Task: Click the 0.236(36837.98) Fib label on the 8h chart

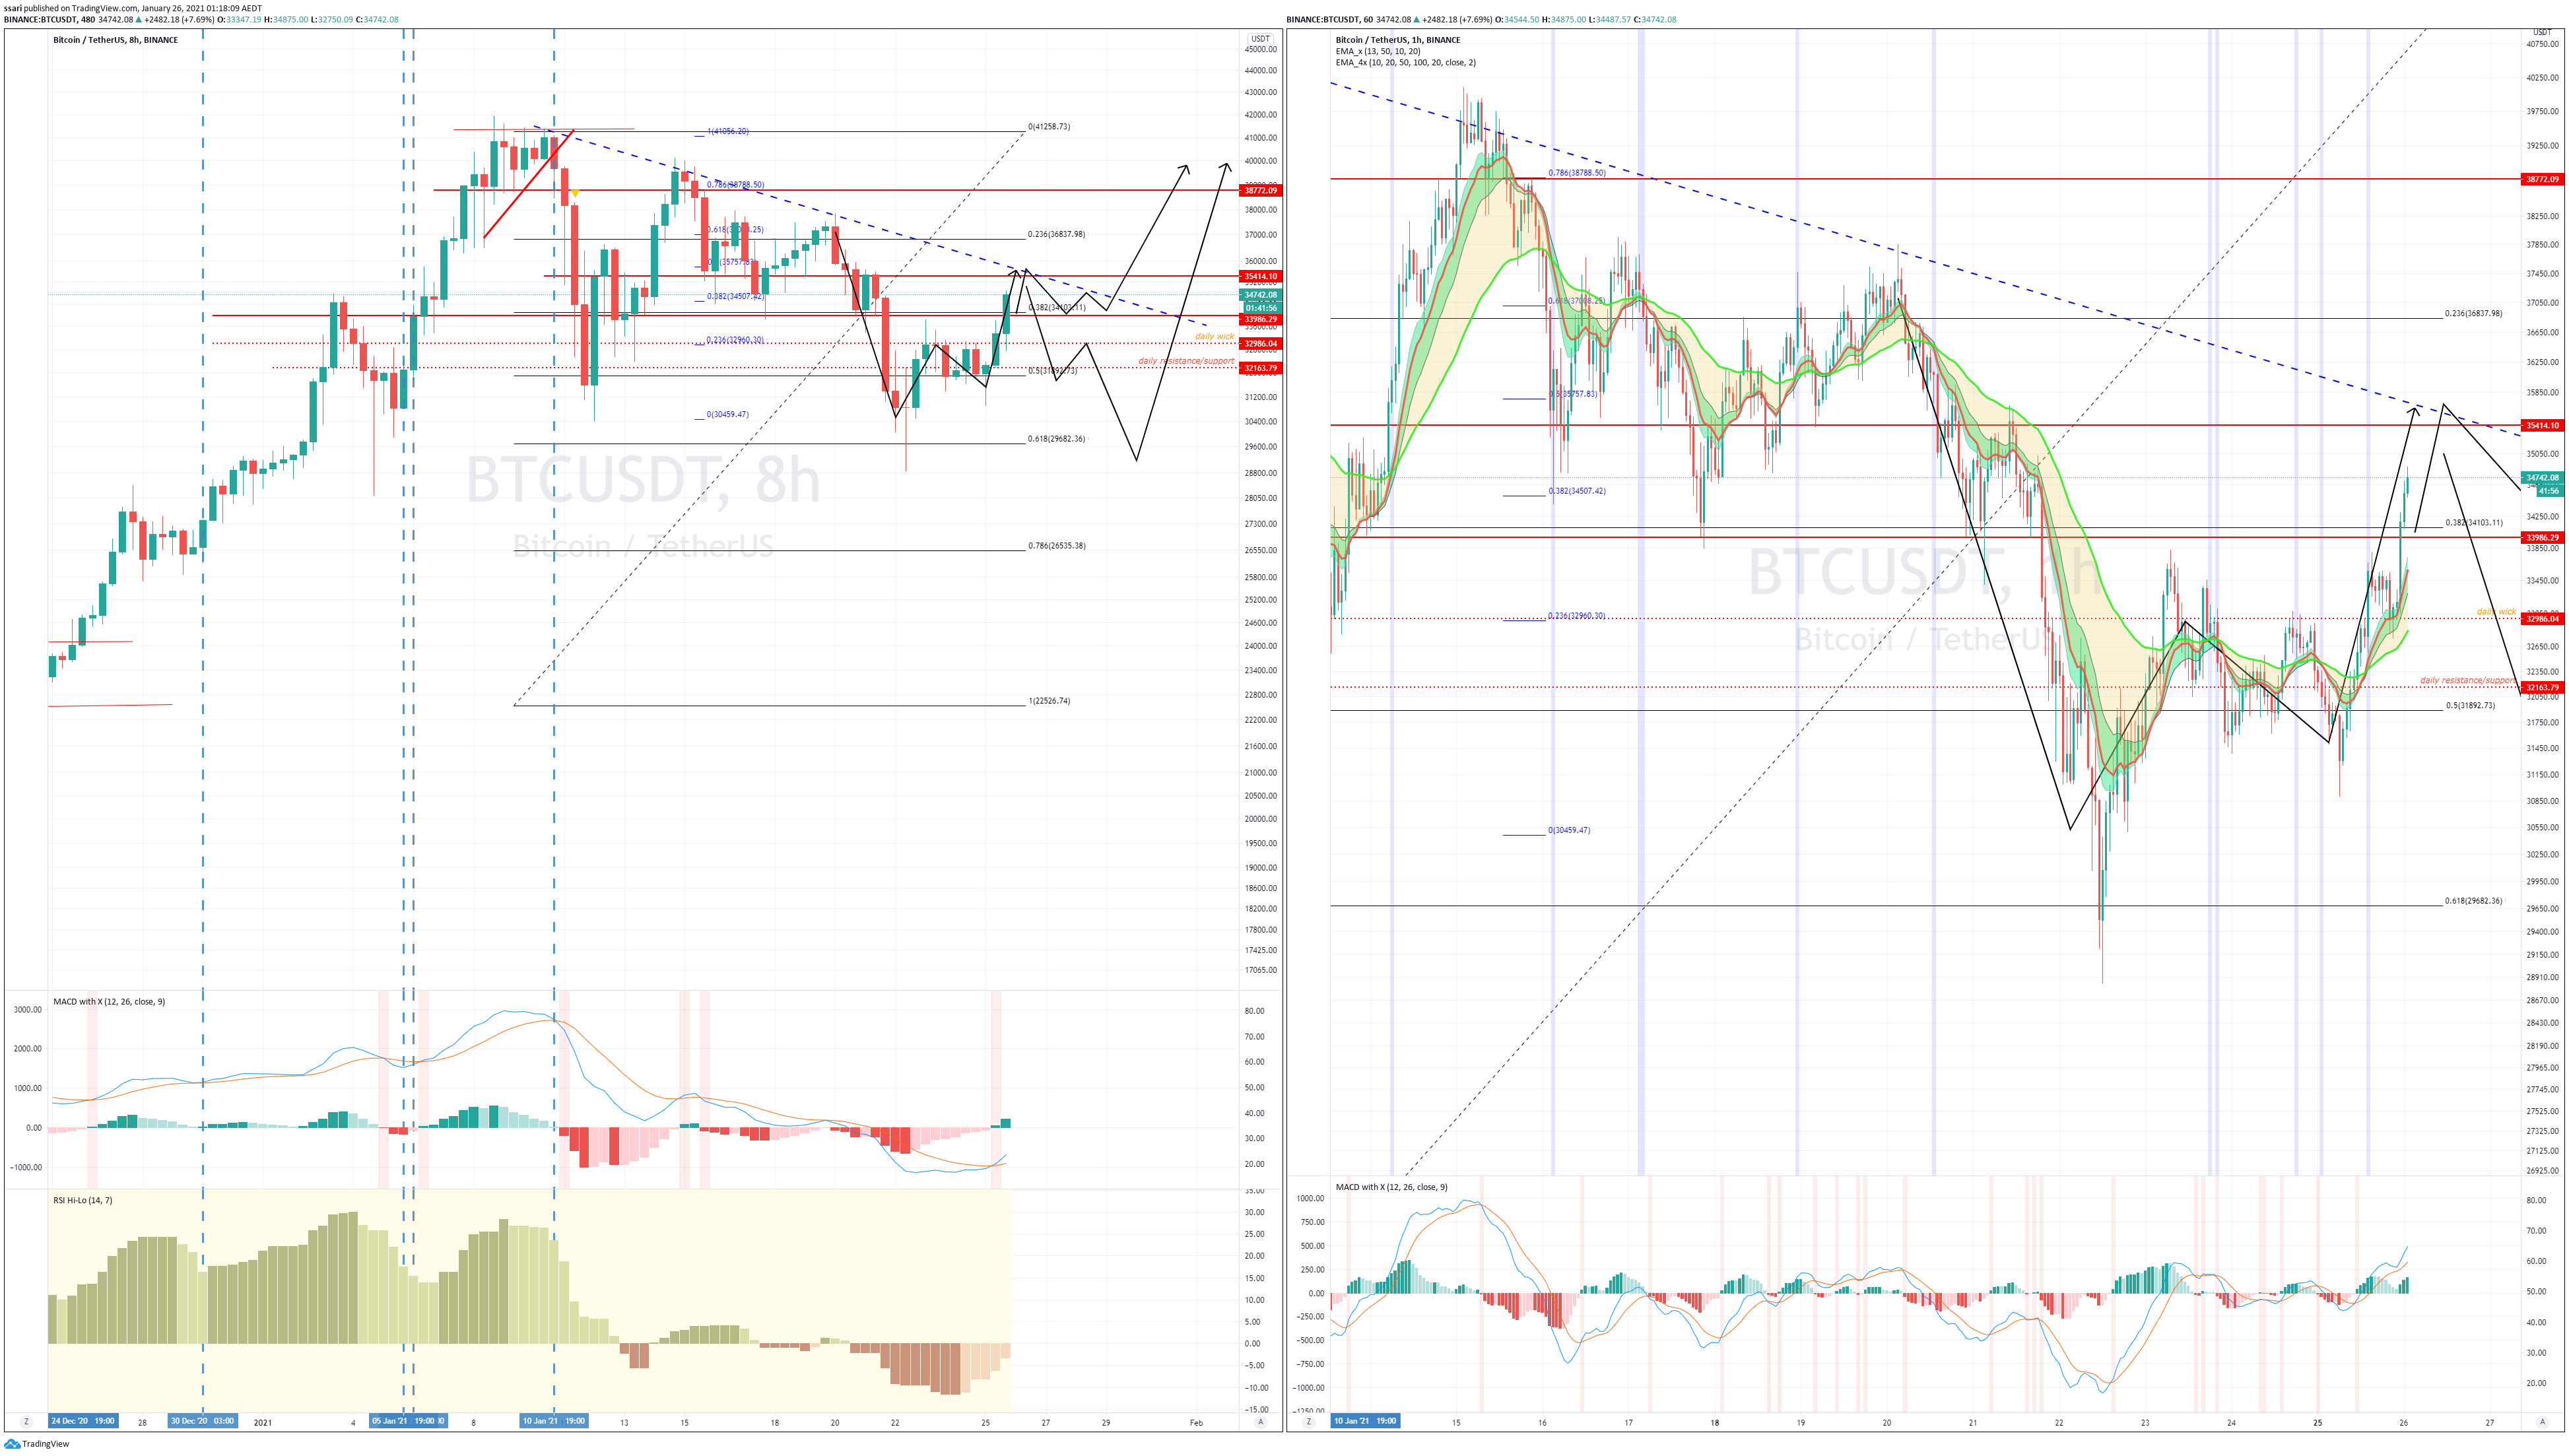Action: (x=1056, y=234)
